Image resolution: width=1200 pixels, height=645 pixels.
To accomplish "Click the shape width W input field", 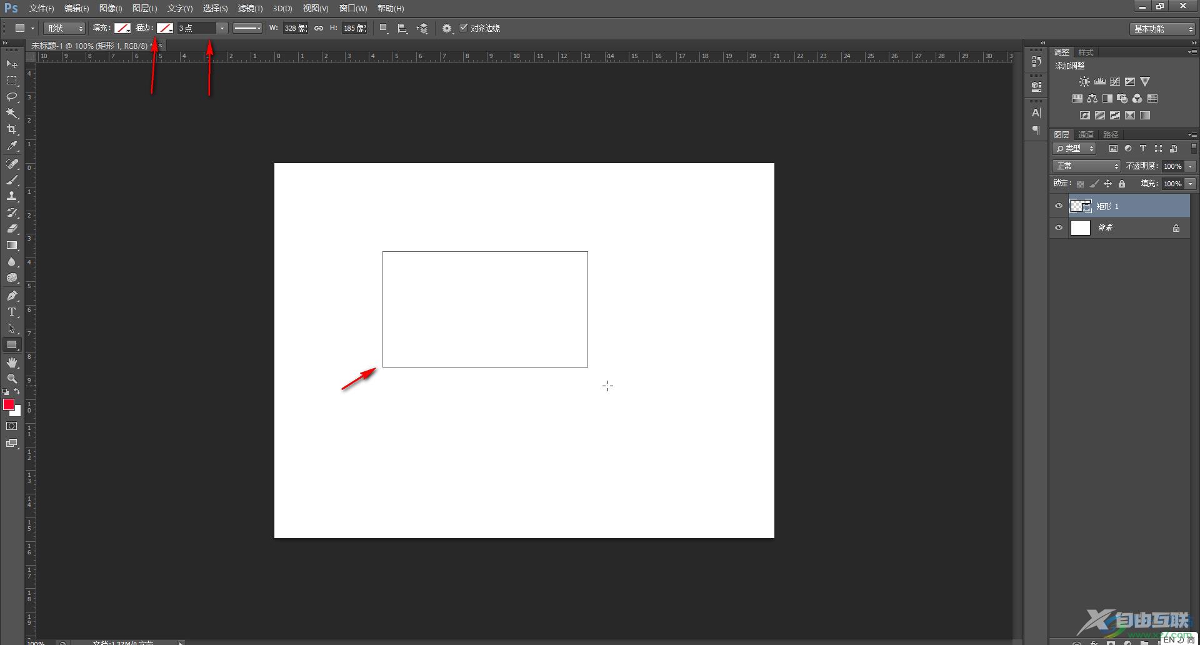I will coord(295,28).
